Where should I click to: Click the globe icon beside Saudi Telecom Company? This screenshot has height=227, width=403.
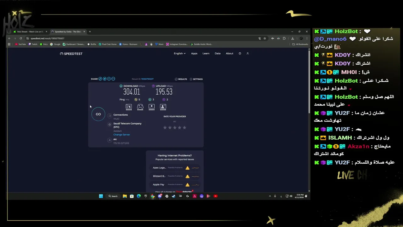110,125
